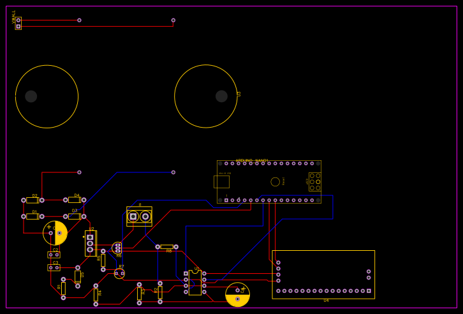Select the electrolytic capacitor below diode D1

tap(55, 233)
